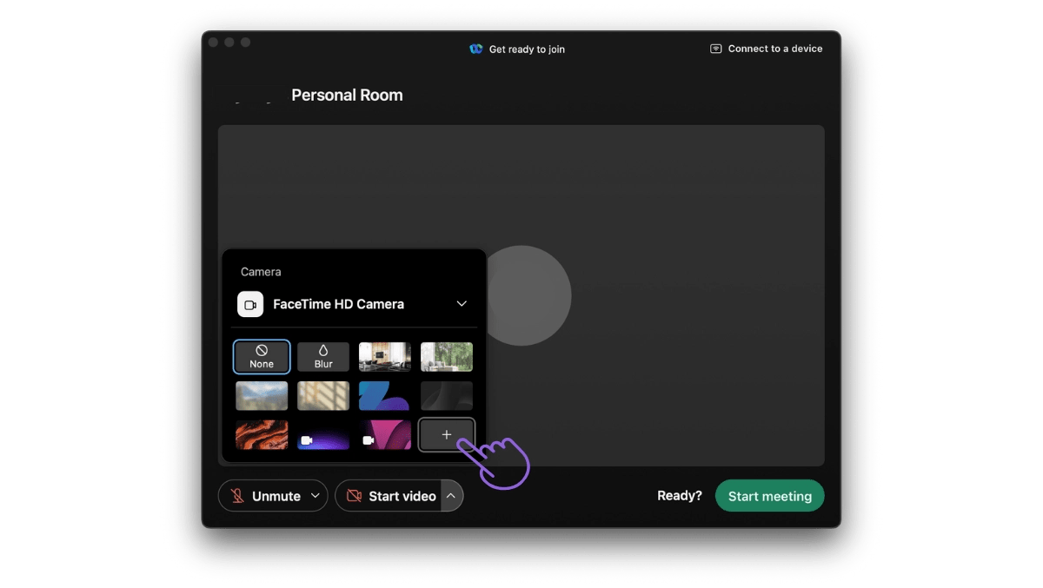Viewport: 1043px width, 588px height.
Task: Click the muted microphone icon on Unmute button
Action: coord(236,496)
